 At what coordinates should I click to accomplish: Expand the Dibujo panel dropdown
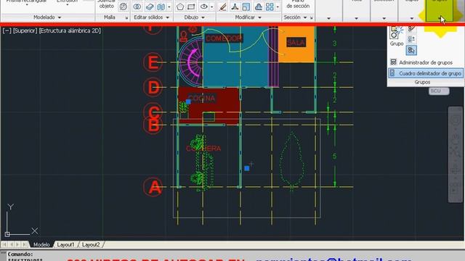[x=203, y=17]
